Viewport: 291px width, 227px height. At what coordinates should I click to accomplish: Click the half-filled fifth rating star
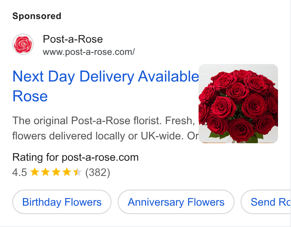coord(78,172)
